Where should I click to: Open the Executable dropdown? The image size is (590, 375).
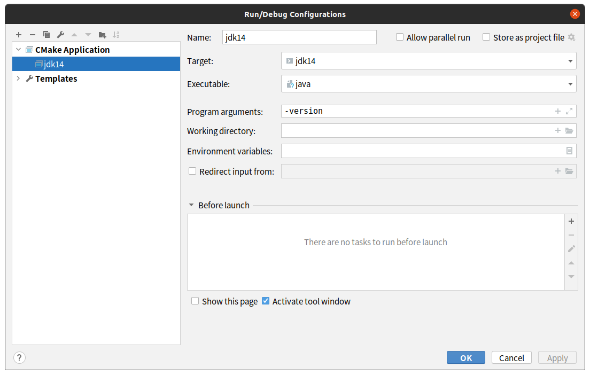[x=570, y=84]
